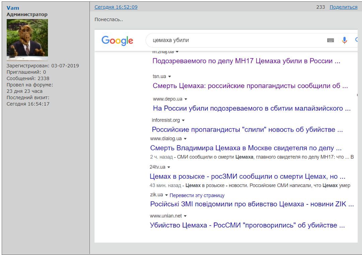Screen dimensions: 362x255
Task: Click www.unian.net source URL text
Action: pyautogui.click(x=166, y=216)
